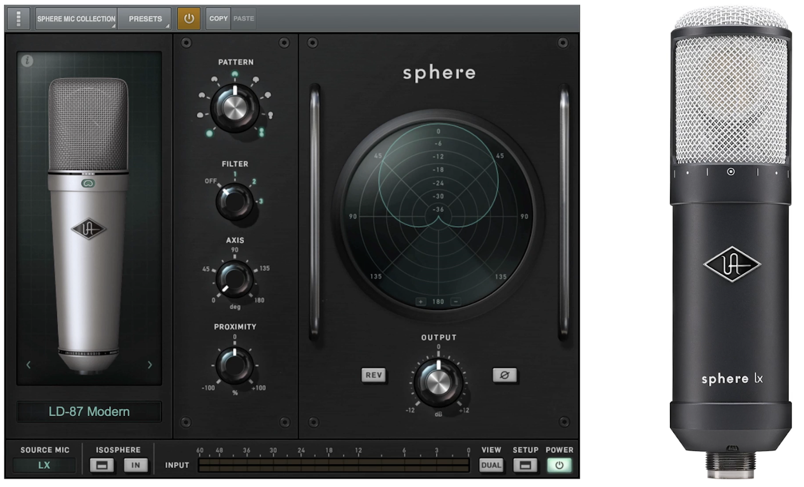Open the Source Mic LX selector
The image size is (804, 487).
[44, 465]
